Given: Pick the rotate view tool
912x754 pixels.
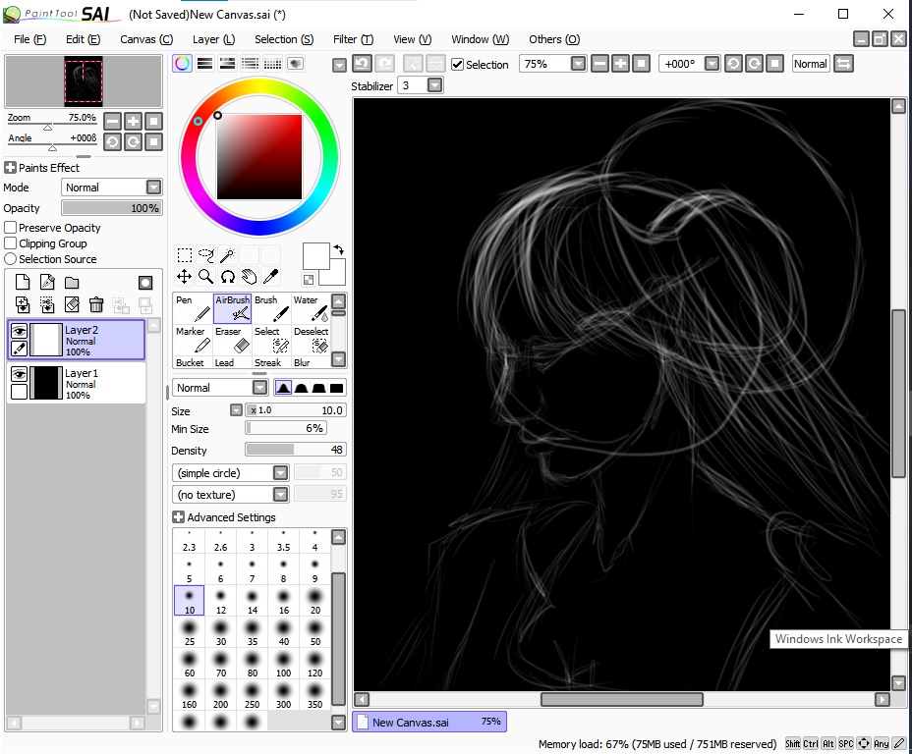Looking at the screenshot, I should 227,277.
